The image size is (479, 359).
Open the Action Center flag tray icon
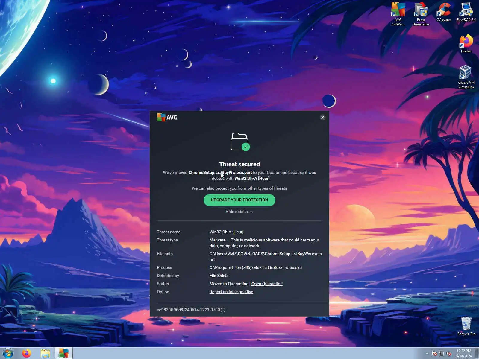click(434, 353)
